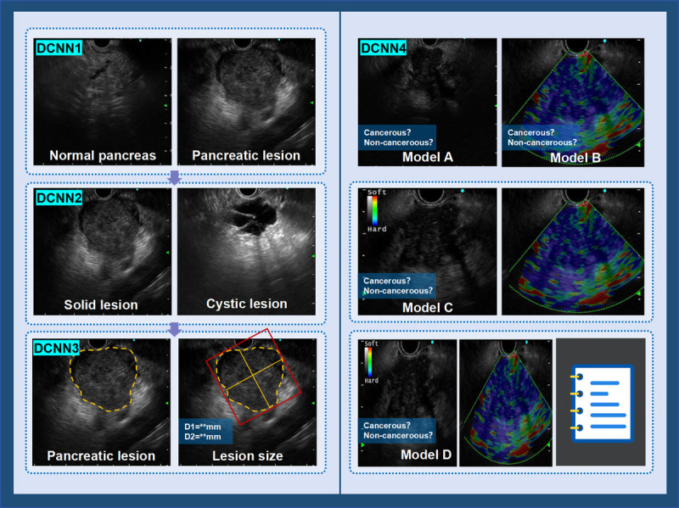Select the DCNN2 cyan label
This screenshot has width=679, height=508.
coord(59,198)
